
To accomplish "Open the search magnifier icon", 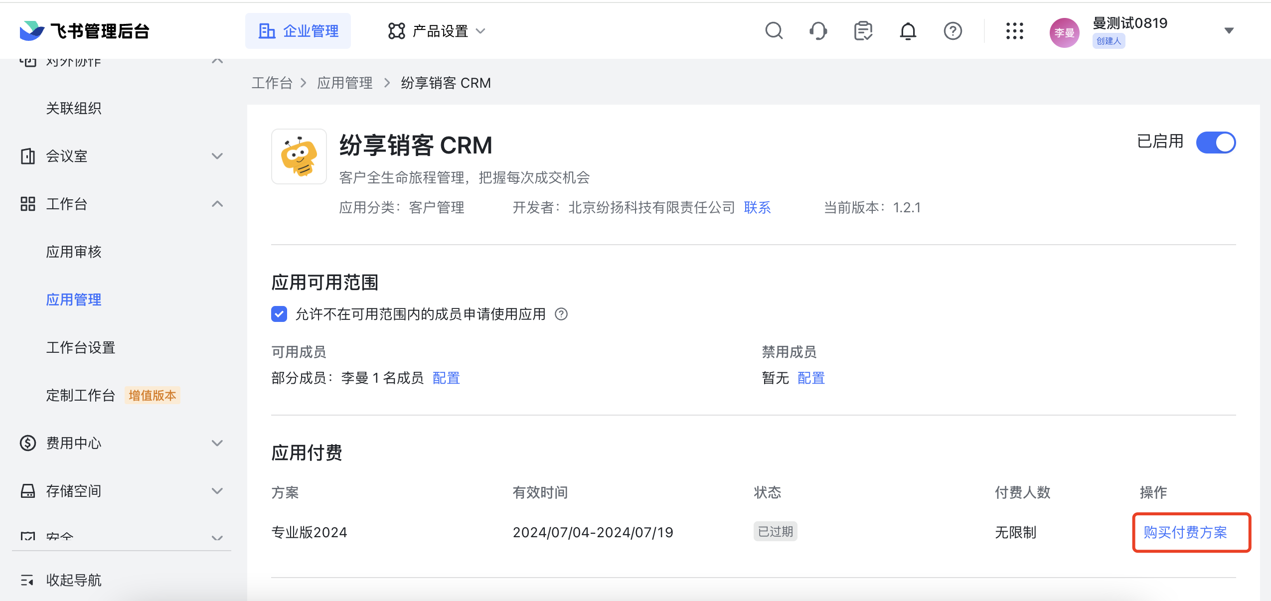I will pyautogui.click(x=774, y=31).
